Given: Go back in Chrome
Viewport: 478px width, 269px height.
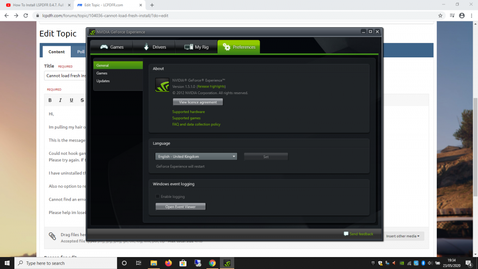Looking at the screenshot, I should coord(6,16).
